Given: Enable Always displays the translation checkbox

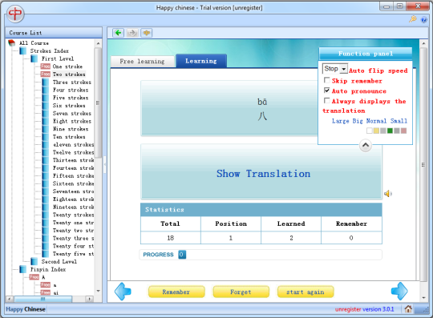Looking at the screenshot, I should point(327,101).
